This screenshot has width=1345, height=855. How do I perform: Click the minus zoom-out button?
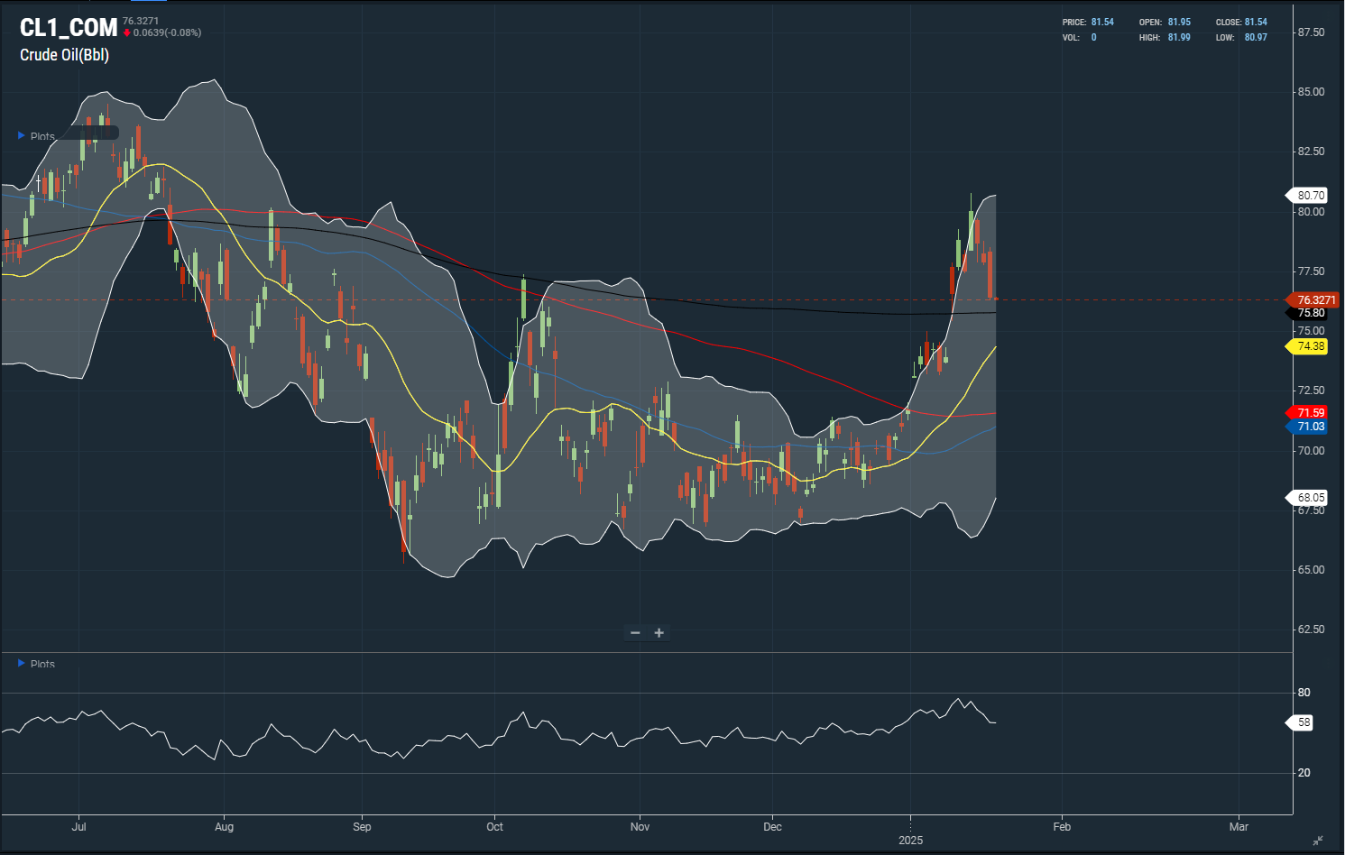635,633
